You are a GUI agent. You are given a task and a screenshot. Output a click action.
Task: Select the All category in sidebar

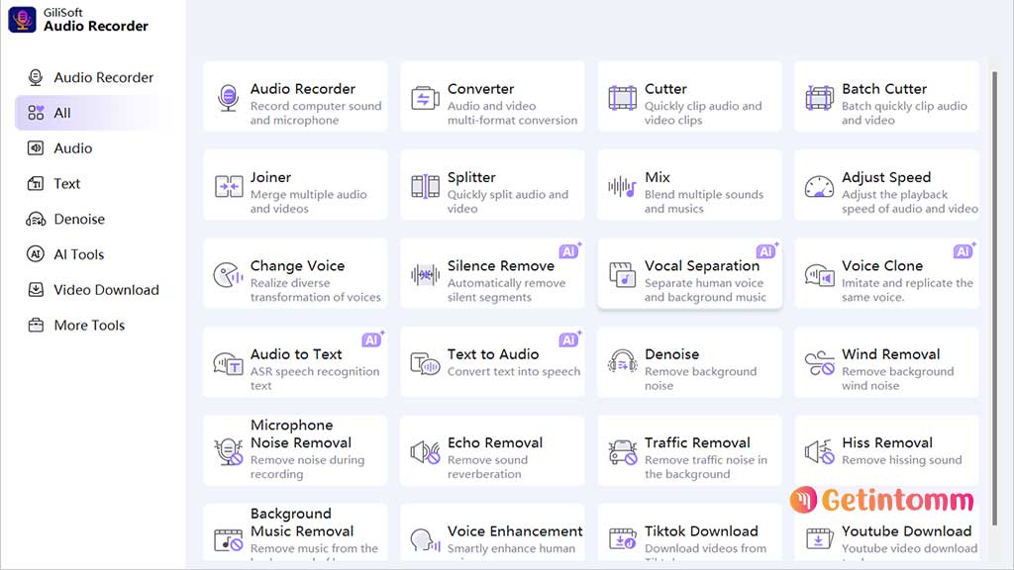[94, 113]
